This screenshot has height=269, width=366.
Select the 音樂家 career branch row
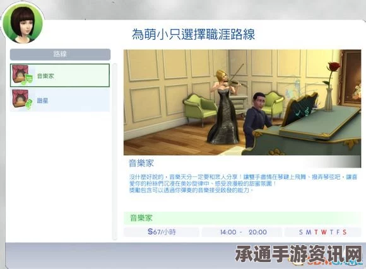[x=60, y=76]
